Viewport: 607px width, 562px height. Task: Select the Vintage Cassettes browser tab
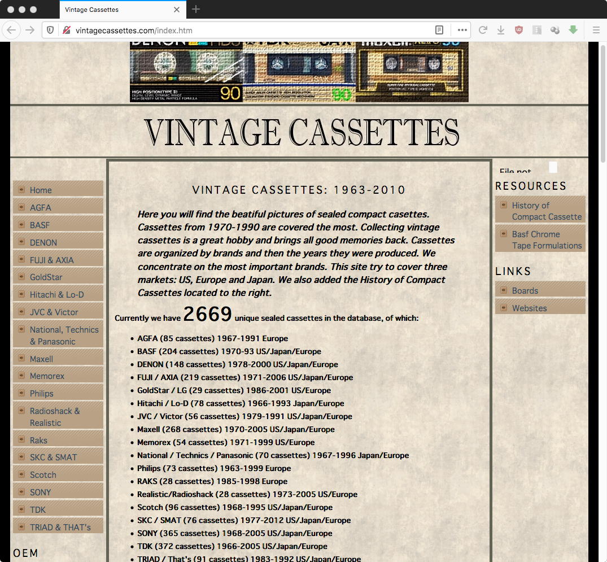123,10
